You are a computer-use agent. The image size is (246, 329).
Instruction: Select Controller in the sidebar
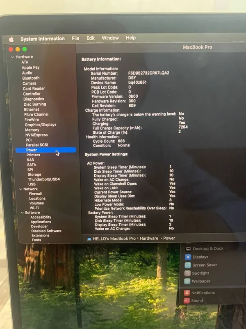pyautogui.click(x=32, y=94)
